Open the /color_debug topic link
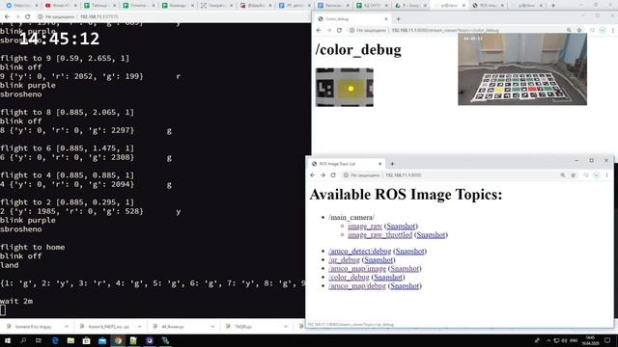 click(x=350, y=278)
